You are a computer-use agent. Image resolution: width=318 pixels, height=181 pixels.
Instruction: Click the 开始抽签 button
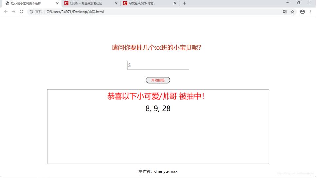[x=158, y=80]
